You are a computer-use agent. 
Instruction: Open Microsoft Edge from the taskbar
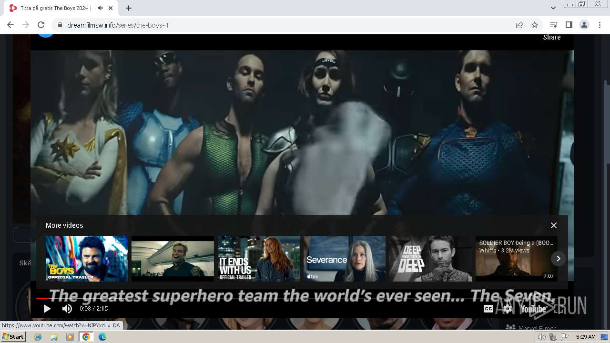click(102, 337)
